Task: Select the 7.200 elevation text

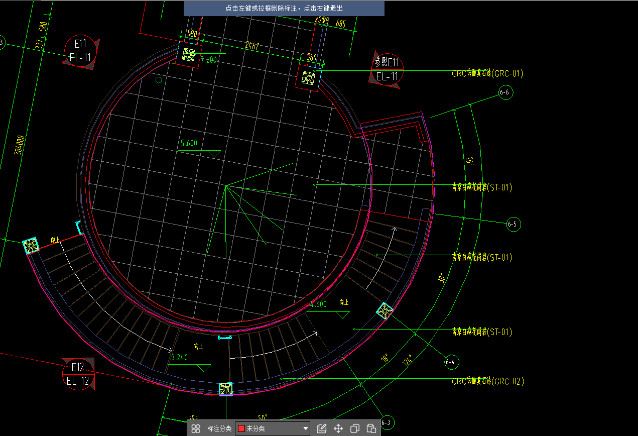Action: click(x=209, y=60)
